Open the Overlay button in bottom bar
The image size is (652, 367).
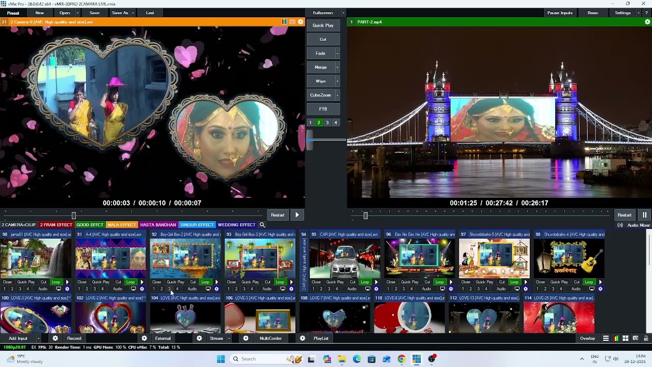[x=587, y=338]
